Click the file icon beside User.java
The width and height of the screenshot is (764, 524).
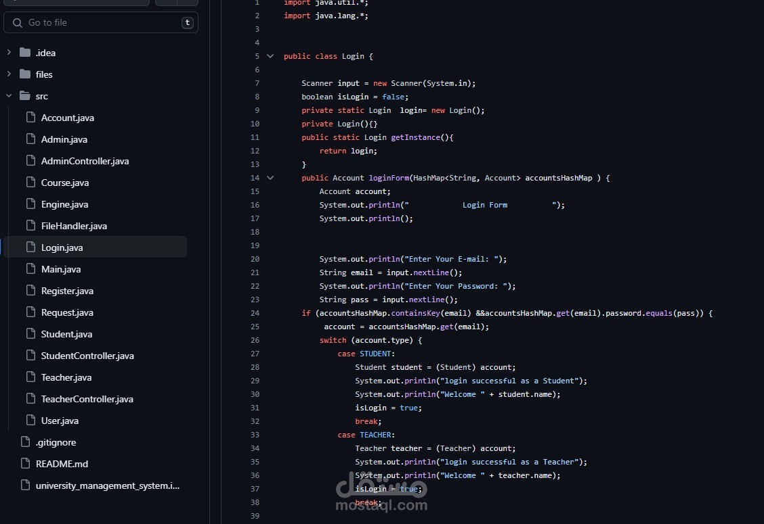[x=30, y=420]
